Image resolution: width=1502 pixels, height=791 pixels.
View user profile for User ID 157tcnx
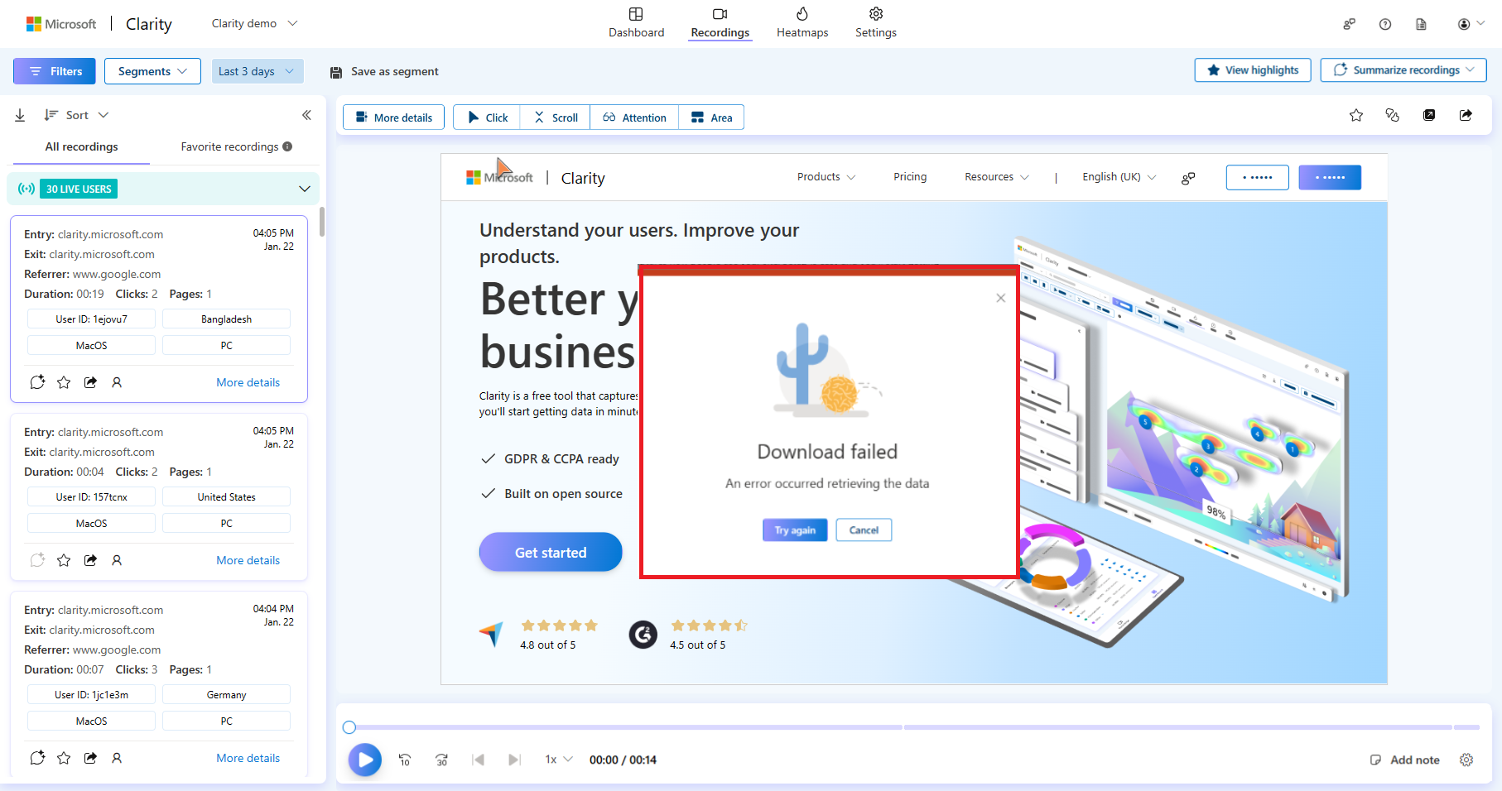pyautogui.click(x=117, y=560)
